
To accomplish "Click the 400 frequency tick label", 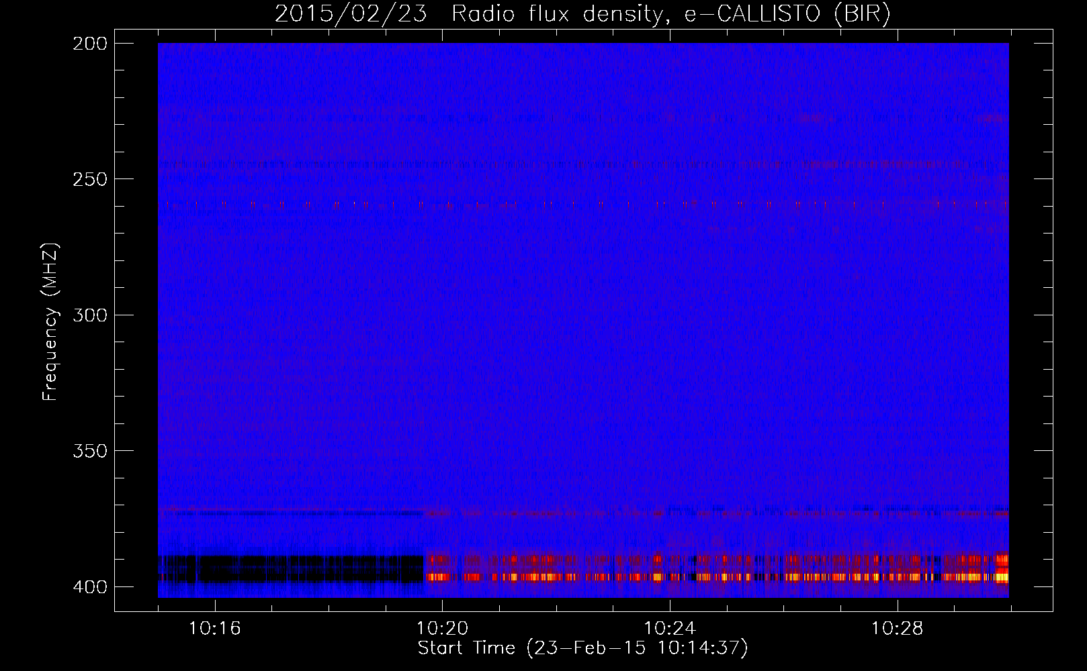I will point(90,586).
